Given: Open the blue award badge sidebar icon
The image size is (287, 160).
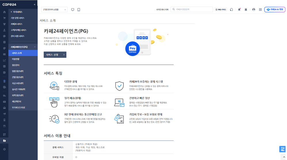Looking at the screenshot, I should coord(4,81).
